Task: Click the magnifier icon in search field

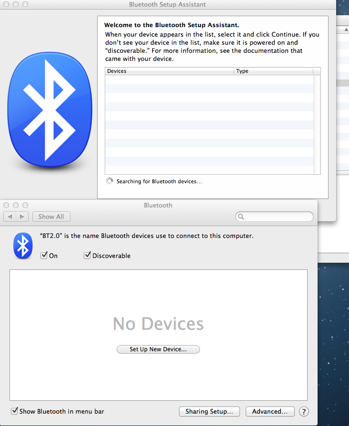Action: (241, 217)
